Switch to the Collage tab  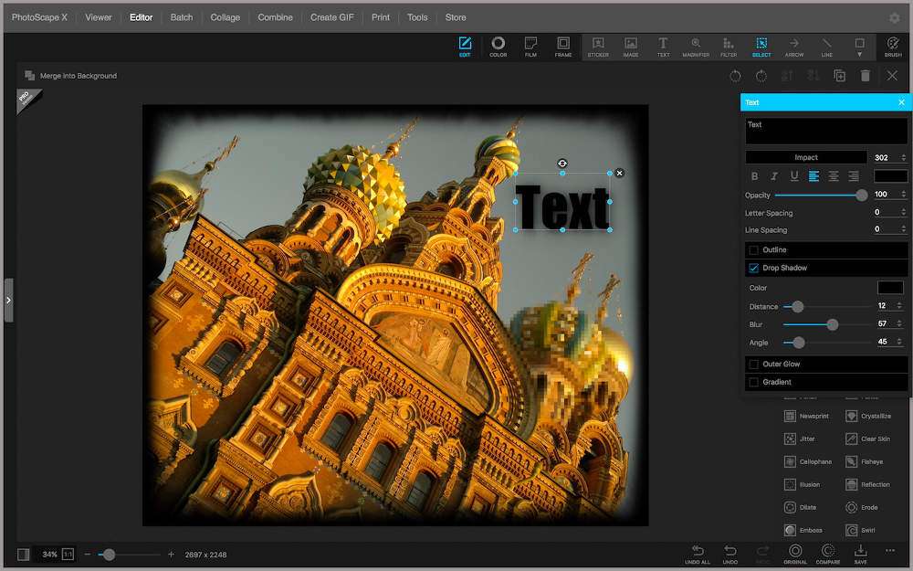226,17
